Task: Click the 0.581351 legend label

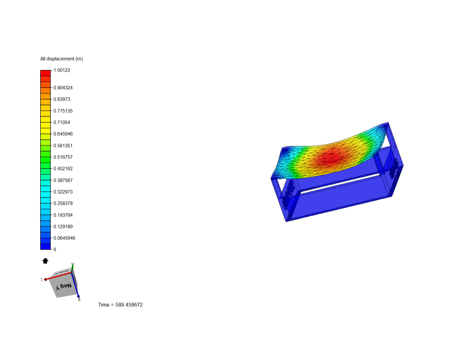Action: click(63, 146)
